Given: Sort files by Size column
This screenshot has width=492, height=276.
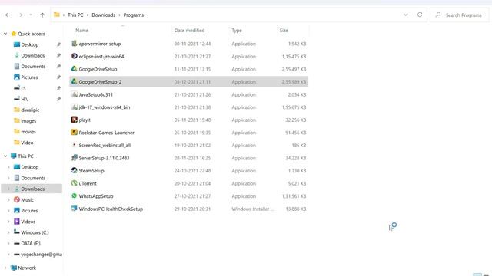Looking at the screenshot, I should pos(284,31).
